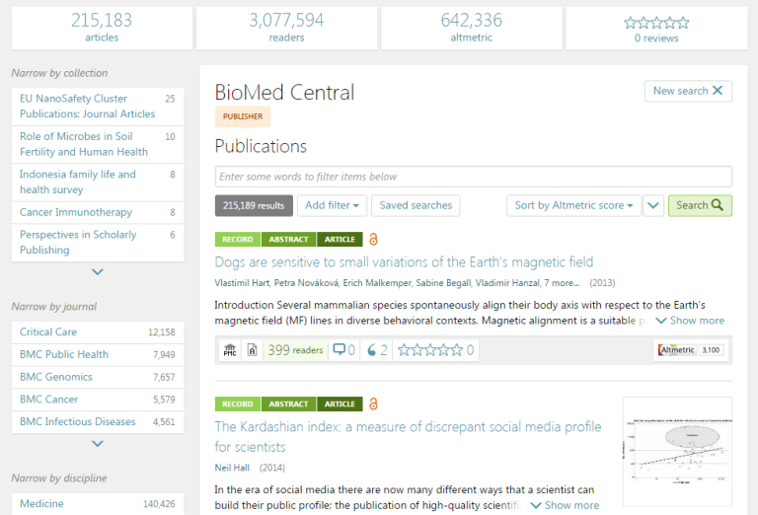Open ABSTRACT tab of Kardashian article
Image resolution: width=758 pixels, height=515 pixels.
288,404
